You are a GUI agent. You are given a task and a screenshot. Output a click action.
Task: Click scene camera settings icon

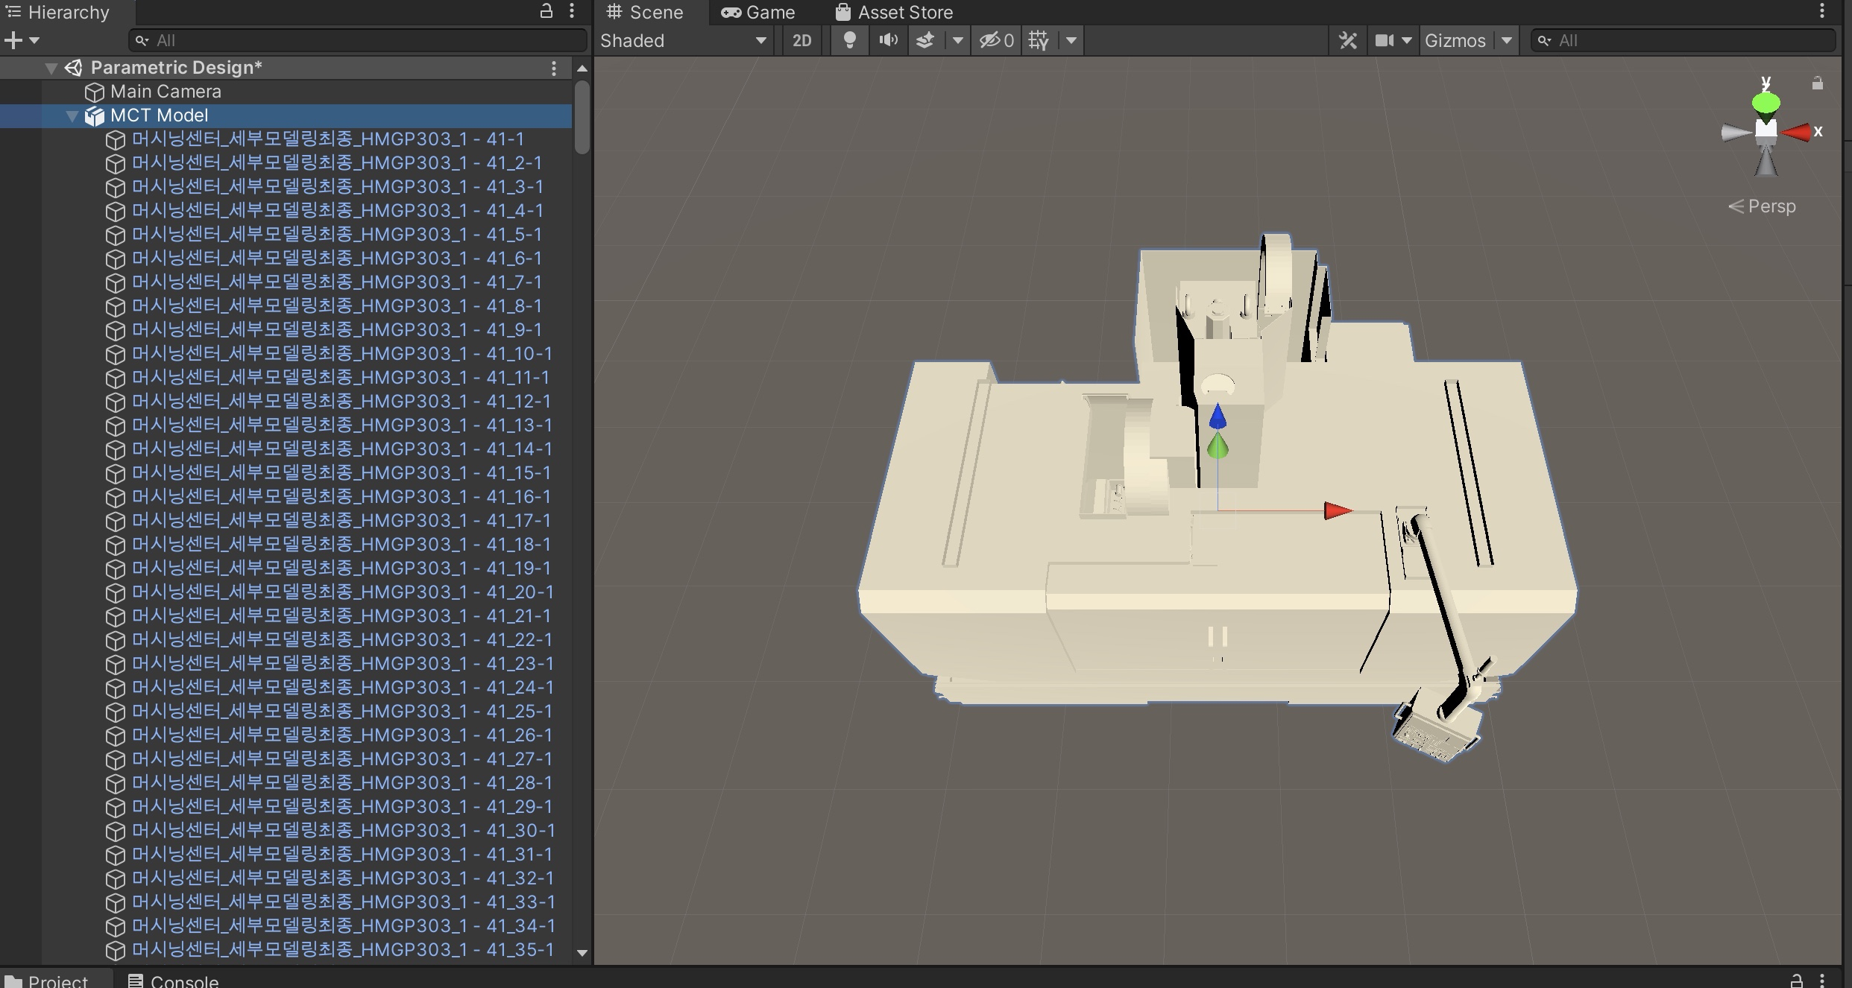[1385, 40]
